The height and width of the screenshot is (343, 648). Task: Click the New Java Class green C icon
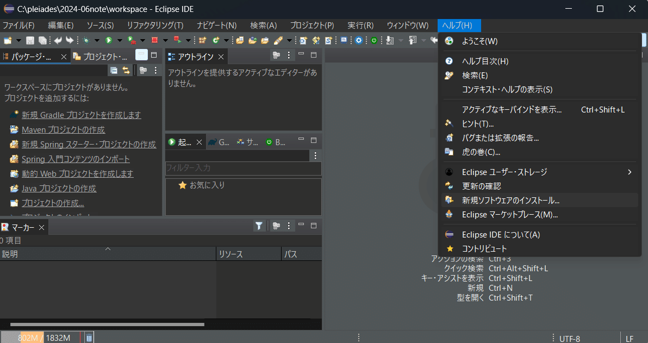tap(215, 40)
